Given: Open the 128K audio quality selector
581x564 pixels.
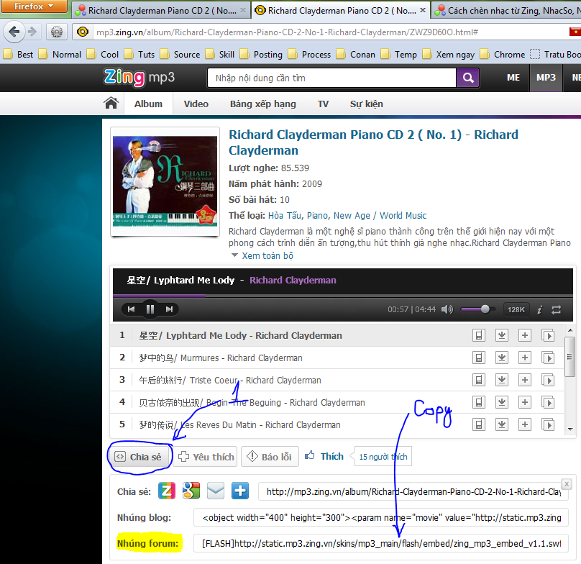Looking at the screenshot, I should click(x=516, y=309).
